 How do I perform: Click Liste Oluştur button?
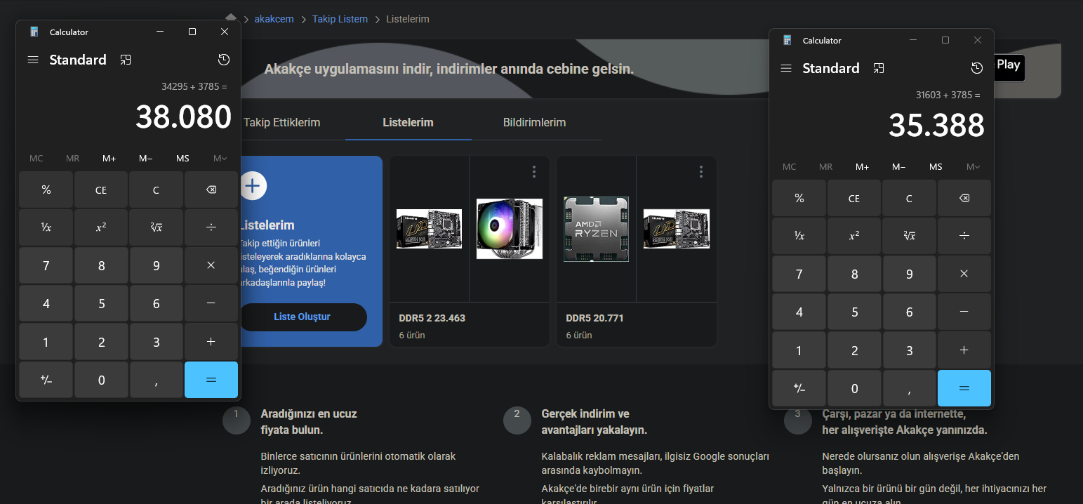(302, 317)
